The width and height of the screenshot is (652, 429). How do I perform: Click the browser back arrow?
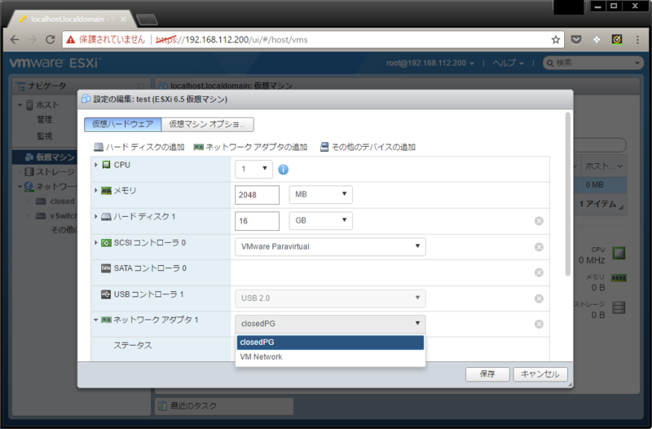coord(15,39)
